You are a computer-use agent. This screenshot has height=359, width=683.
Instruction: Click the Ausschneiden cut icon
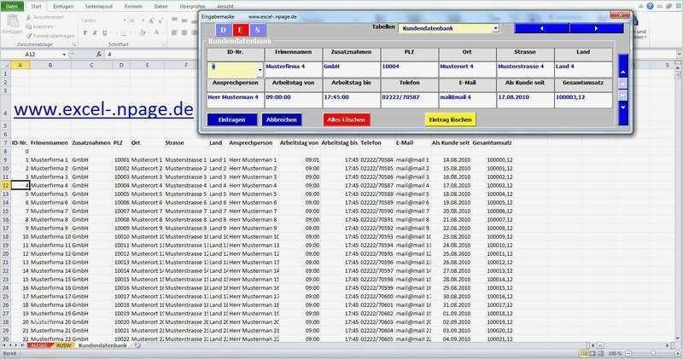(x=29, y=17)
